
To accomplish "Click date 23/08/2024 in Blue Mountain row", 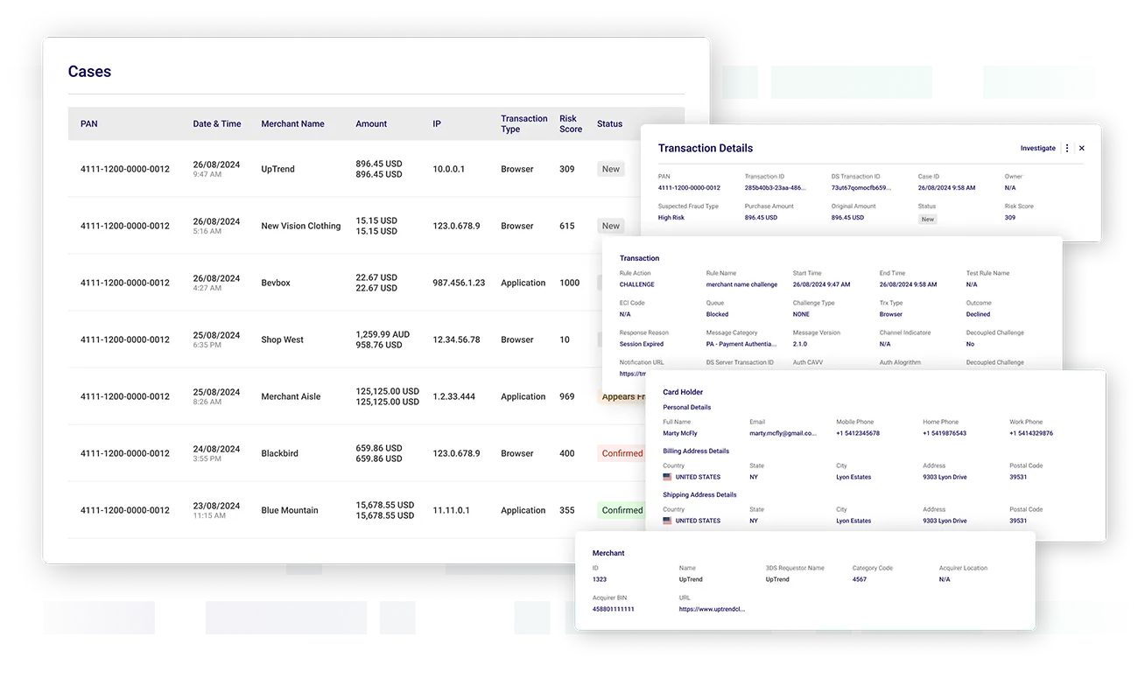I will [216, 505].
